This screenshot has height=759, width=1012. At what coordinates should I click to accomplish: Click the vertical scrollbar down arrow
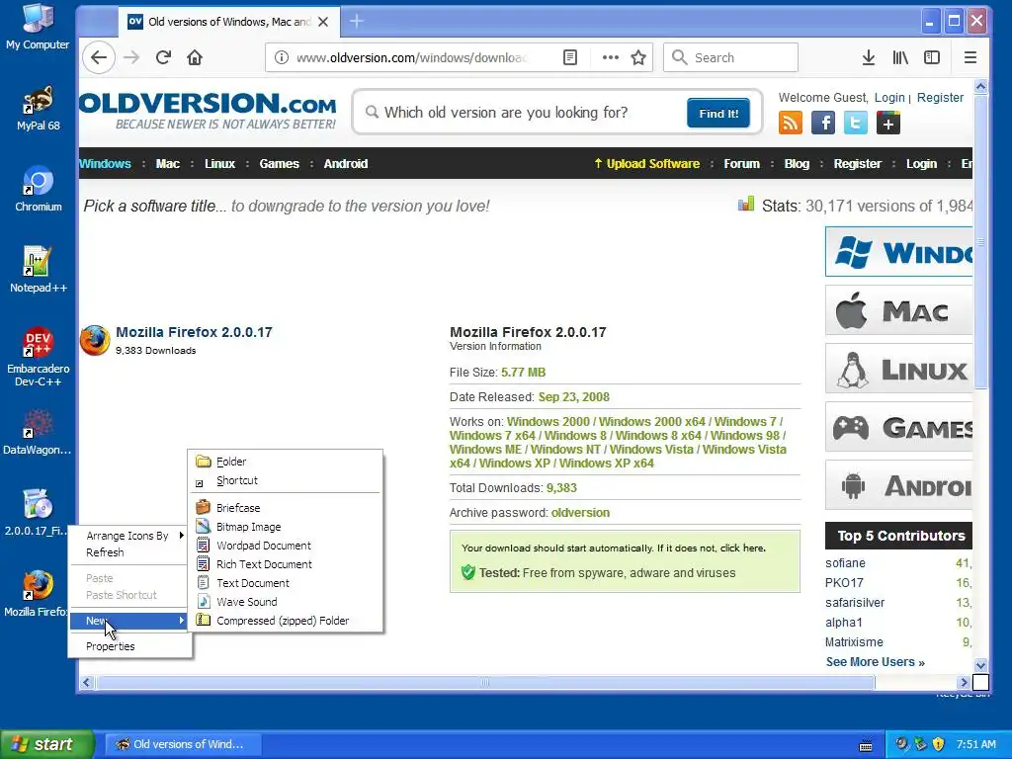980,665
